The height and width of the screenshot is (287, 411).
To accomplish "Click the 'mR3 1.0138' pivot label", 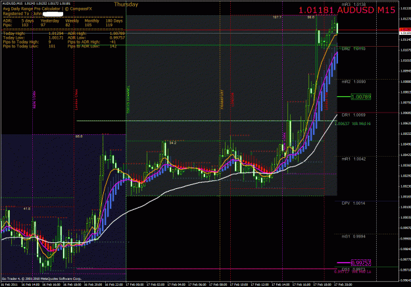I will 354,4.
